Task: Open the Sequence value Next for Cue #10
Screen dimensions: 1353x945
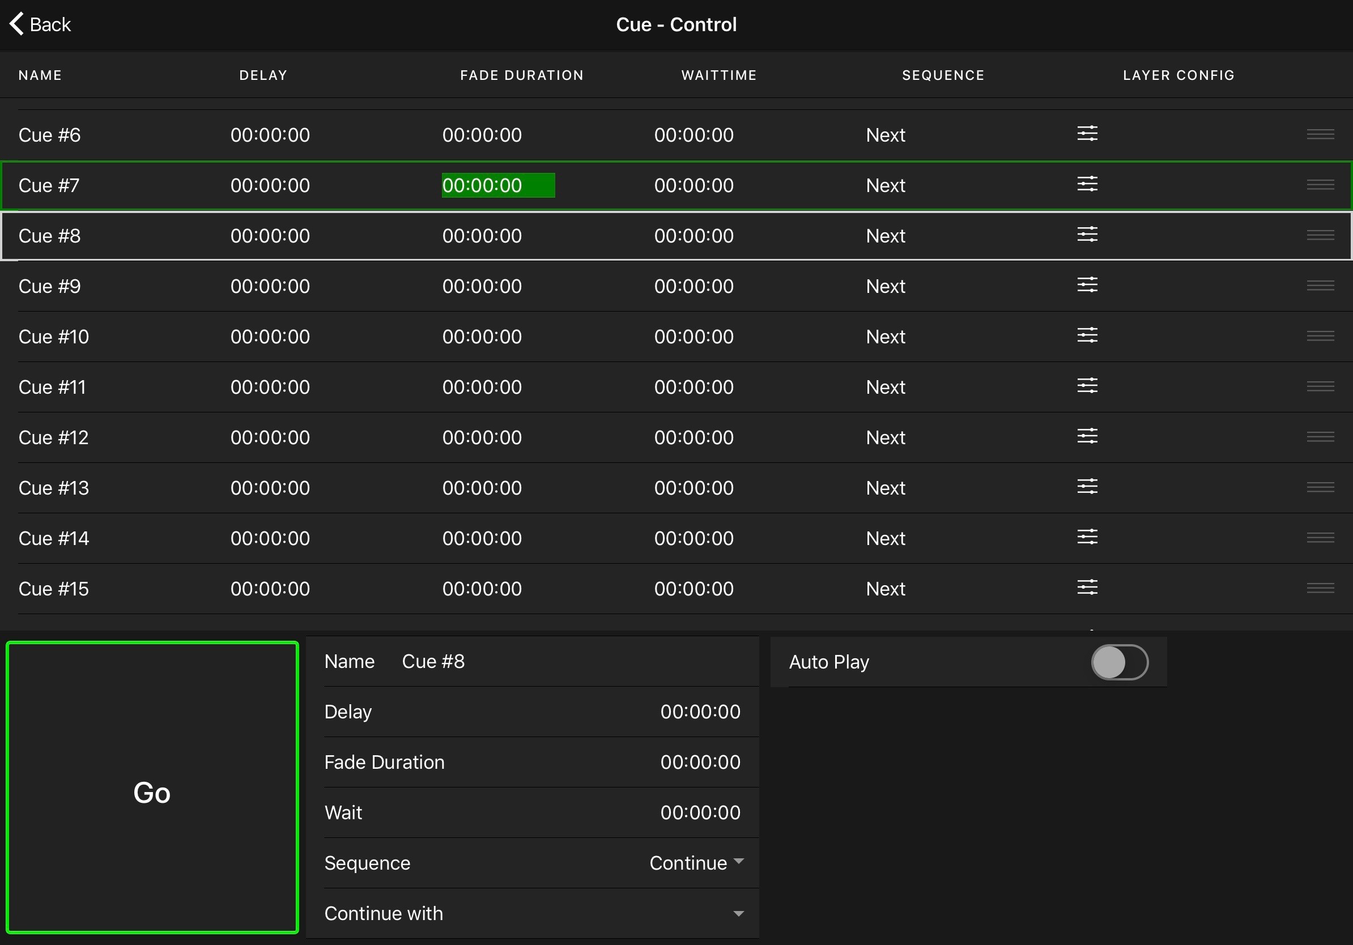Action: (x=885, y=337)
